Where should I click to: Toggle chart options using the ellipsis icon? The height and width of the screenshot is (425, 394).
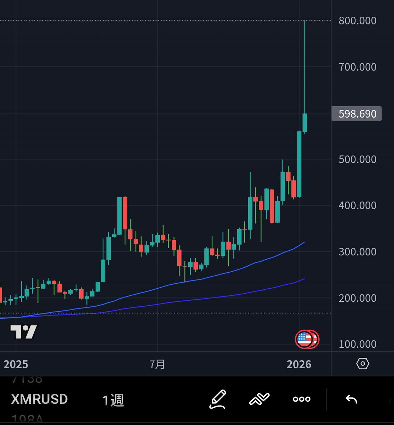[x=301, y=399]
